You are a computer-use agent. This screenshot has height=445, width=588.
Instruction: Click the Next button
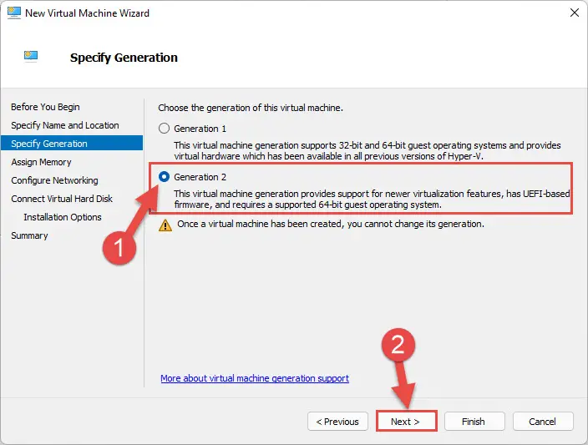tap(406, 422)
